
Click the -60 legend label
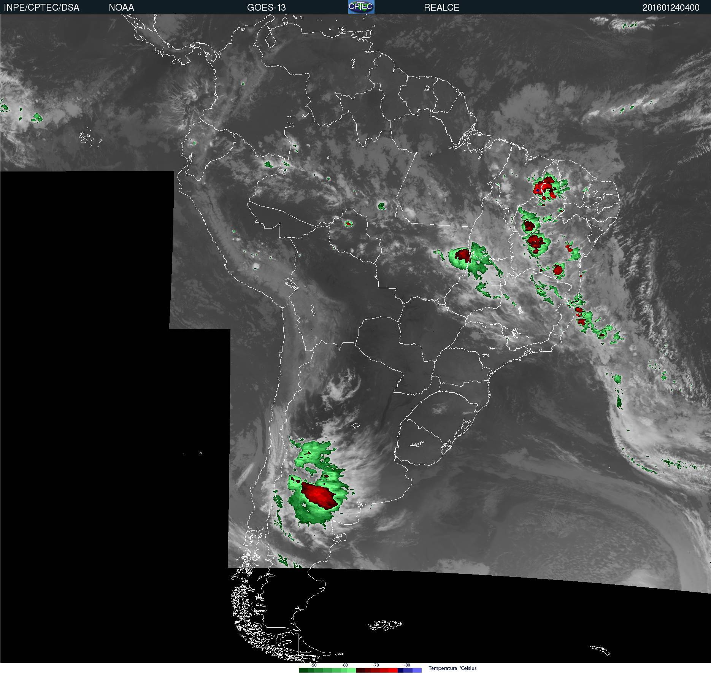coord(345,665)
